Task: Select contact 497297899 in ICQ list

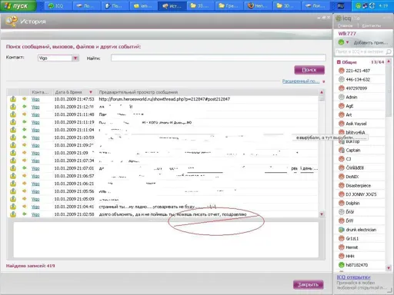Action: [356, 88]
